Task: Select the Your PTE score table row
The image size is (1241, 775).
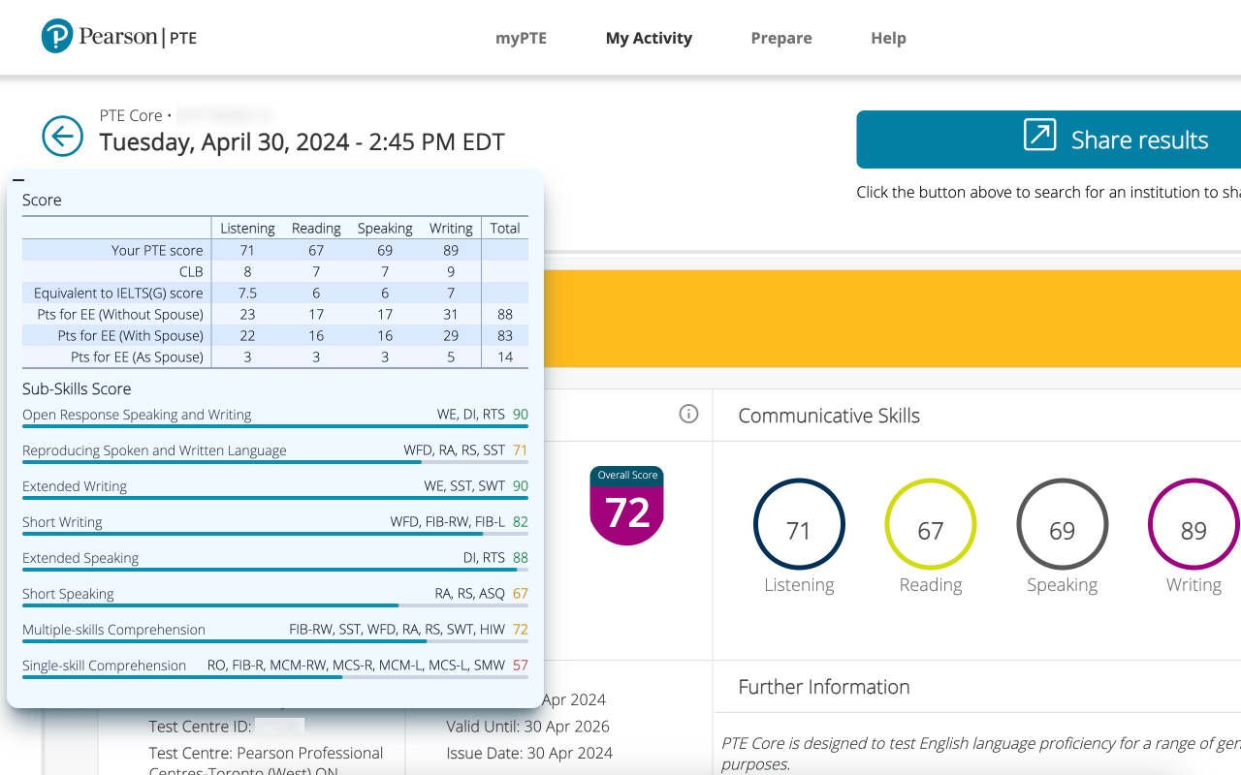Action: click(275, 250)
